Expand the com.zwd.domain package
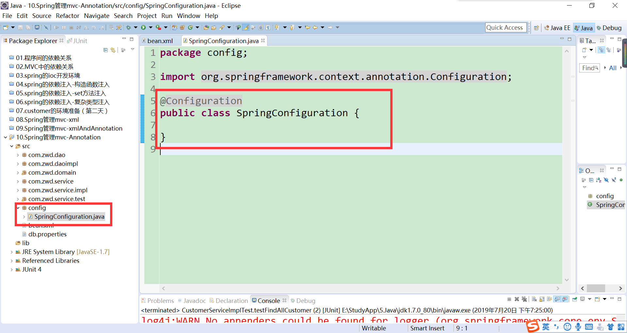The image size is (627, 333). point(18,173)
